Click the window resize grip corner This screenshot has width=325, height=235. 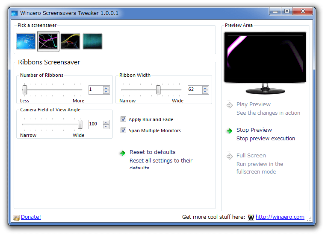coord(309,219)
